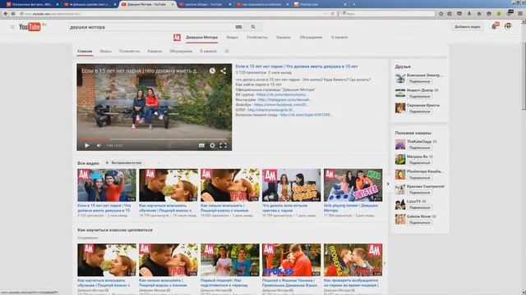Mute the featured video volume
Image resolution: width=526 pixels, height=295 pixels.
[x=99, y=146]
